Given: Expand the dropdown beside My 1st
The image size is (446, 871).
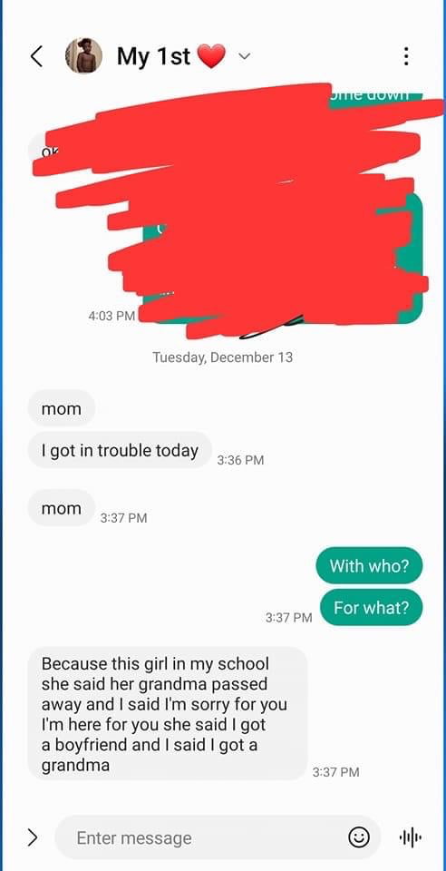Looking at the screenshot, I should [x=244, y=56].
